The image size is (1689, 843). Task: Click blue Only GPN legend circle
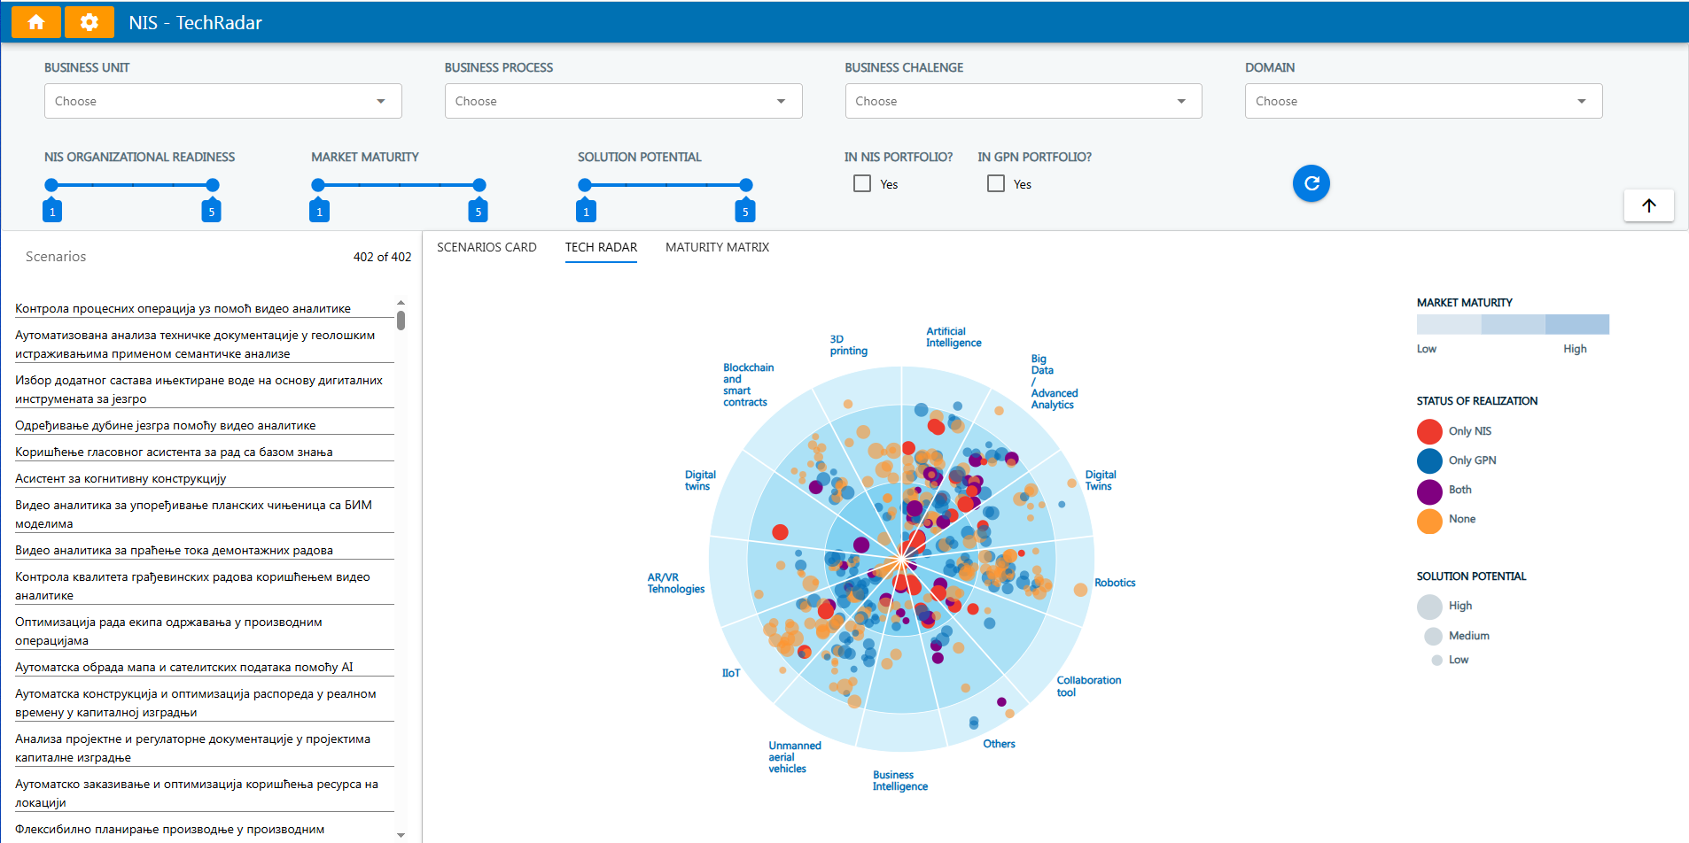(x=1429, y=460)
